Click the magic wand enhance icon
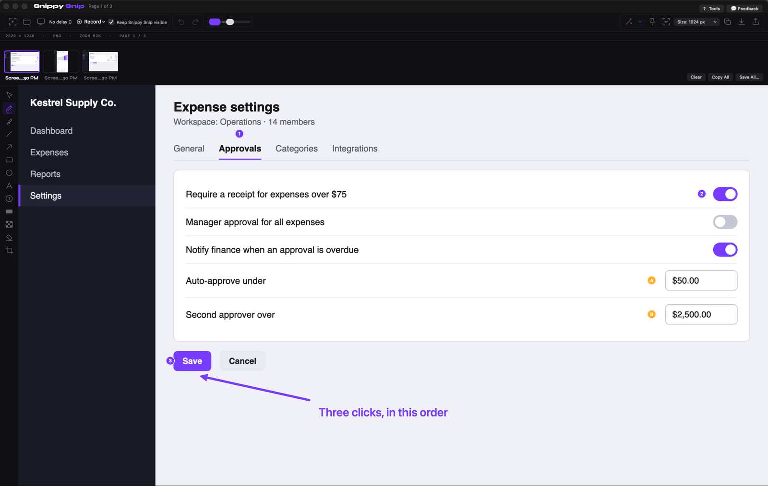Viewport: 768px width, 486px height. tap(629, 22)
